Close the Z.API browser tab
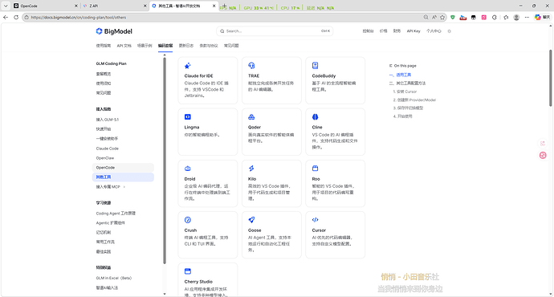 tap(145, 6)
